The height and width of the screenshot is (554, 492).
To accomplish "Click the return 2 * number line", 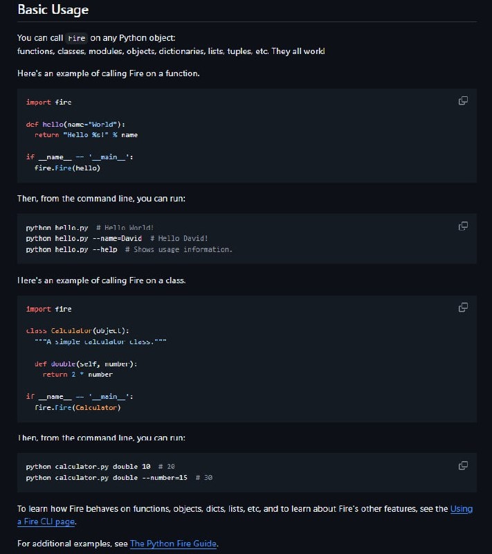I will pos(78,375).
